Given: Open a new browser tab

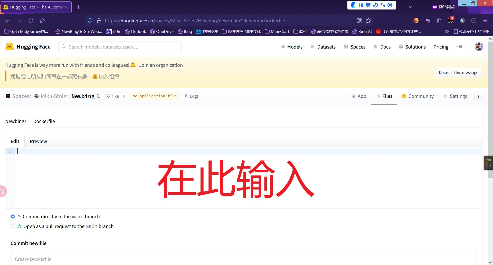Looking at the screenshot, I should 79,7.
